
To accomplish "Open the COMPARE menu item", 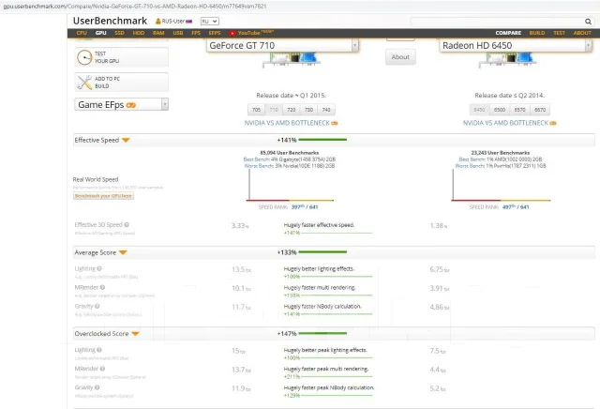I will [508, 34].
